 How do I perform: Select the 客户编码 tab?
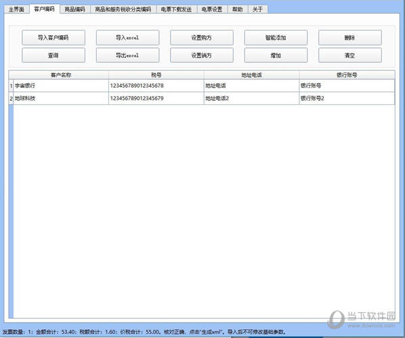click(x=45, y=9)
